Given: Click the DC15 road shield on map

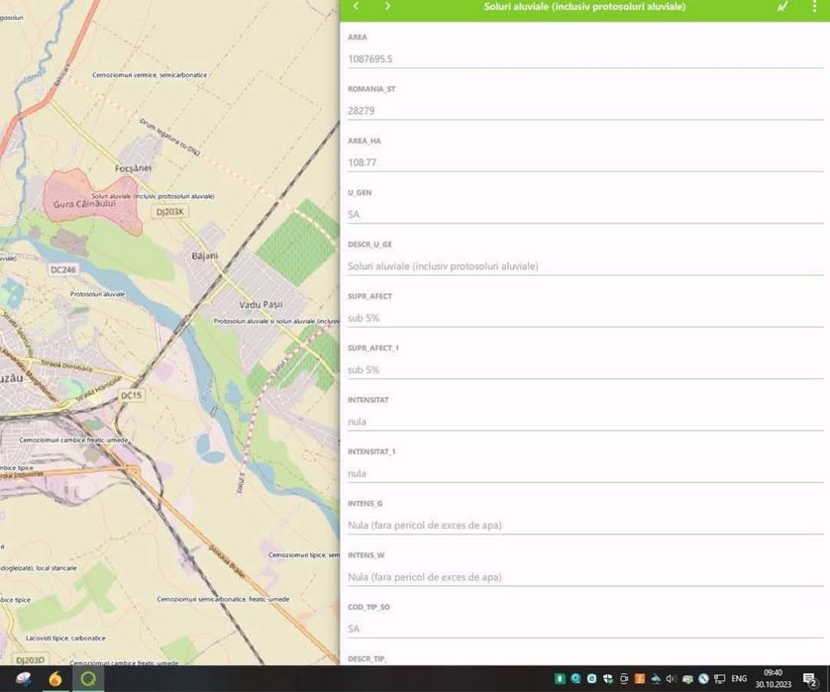Looking at the screenshot, I should (131, 395).
